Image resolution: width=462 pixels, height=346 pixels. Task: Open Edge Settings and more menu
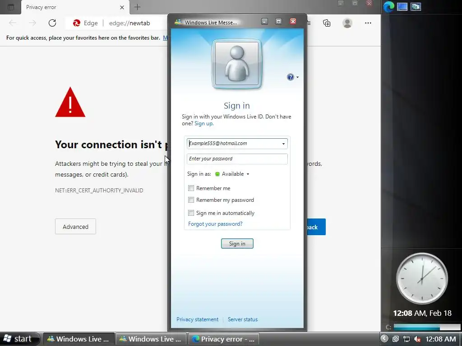pos(368,23)
